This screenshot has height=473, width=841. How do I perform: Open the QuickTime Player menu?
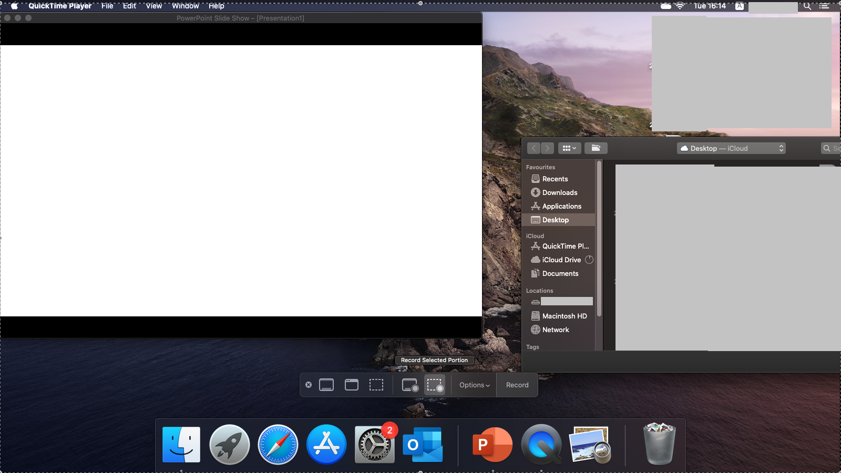60,6
